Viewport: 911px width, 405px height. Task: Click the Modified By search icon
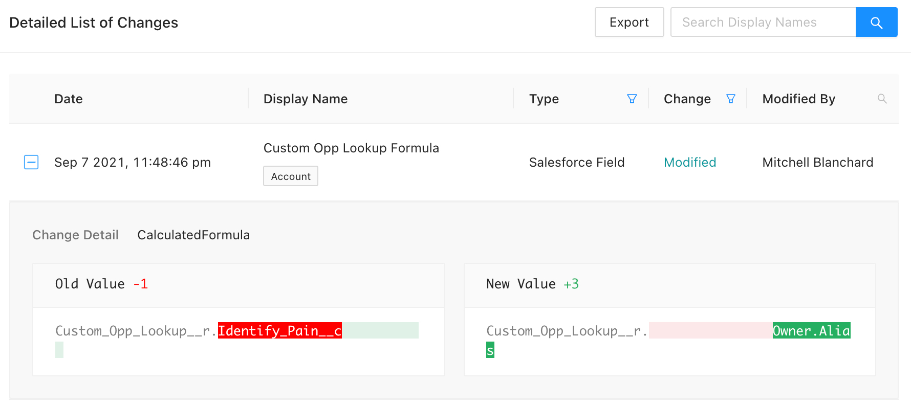coord(882,99)
